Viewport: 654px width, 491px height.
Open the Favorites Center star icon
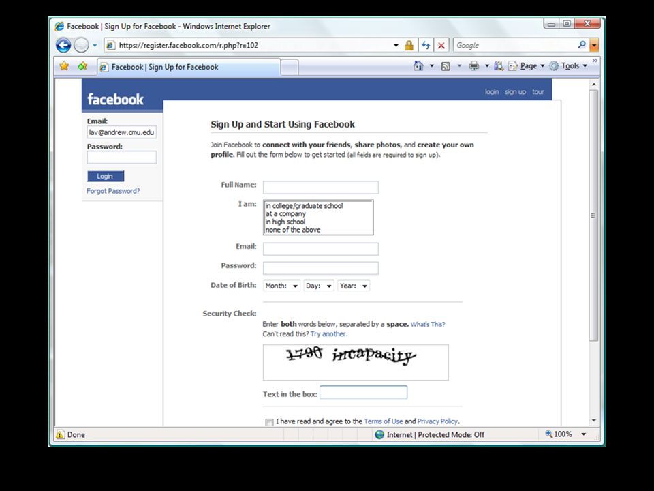pyautogui.click(x=64, y=66)
